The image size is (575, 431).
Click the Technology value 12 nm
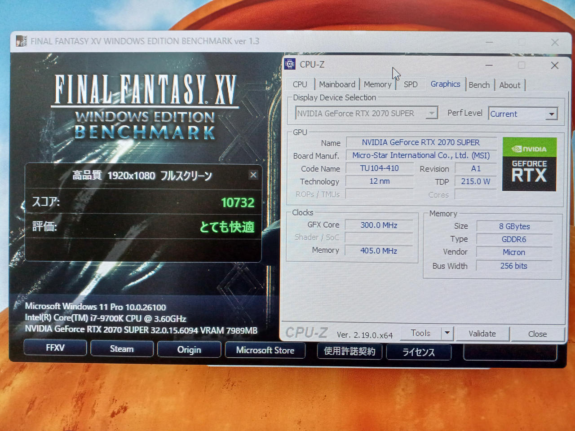[x=380, y=181]
